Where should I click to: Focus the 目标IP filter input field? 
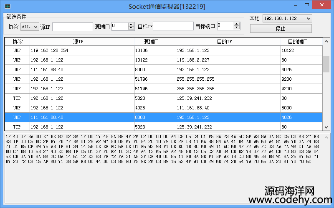point(173,26)
